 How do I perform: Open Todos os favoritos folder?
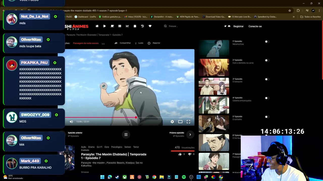(310, 17)
